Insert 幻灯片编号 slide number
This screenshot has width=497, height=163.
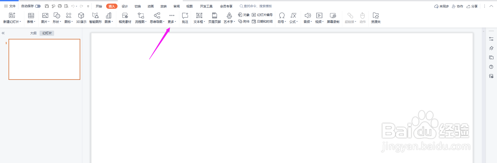click(x=262, y=15)
